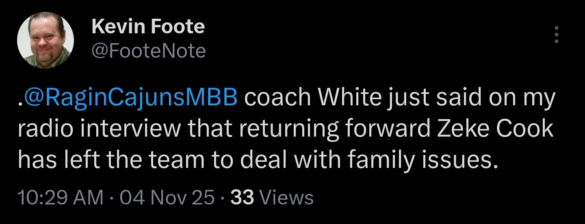Open Kevin Foote's profile avatar
The width and height of the screenshot is (585, 224).
click(45, 40)
